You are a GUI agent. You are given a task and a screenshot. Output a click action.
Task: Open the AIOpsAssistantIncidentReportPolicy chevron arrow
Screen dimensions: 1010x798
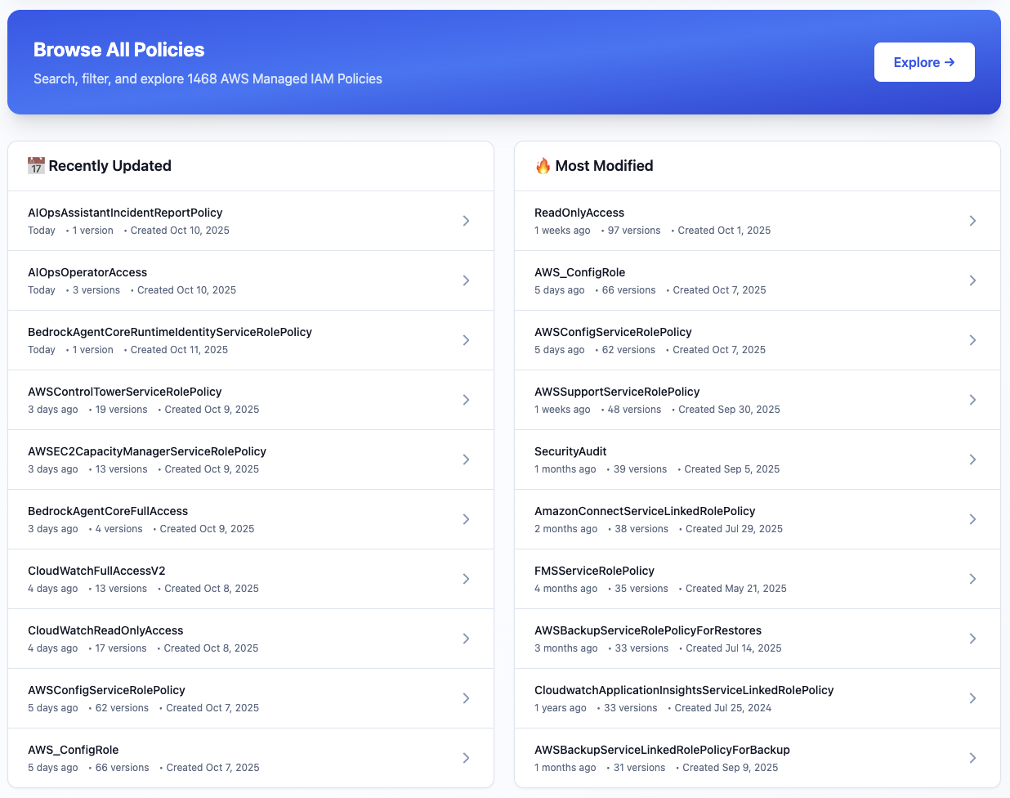tap(466, 221)
